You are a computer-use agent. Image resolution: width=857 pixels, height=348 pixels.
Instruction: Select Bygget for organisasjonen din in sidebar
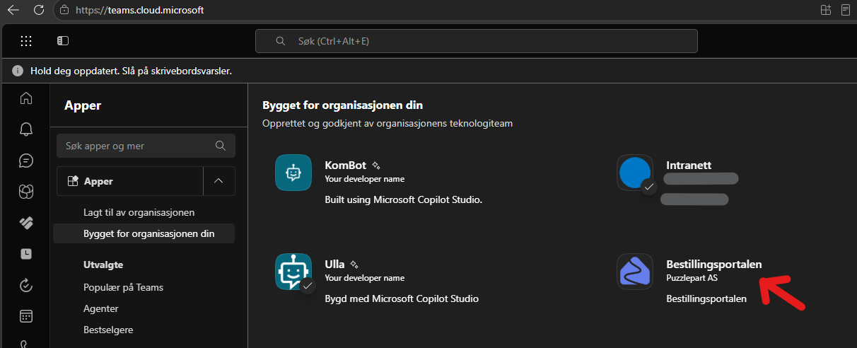click(x=144, y=233)
